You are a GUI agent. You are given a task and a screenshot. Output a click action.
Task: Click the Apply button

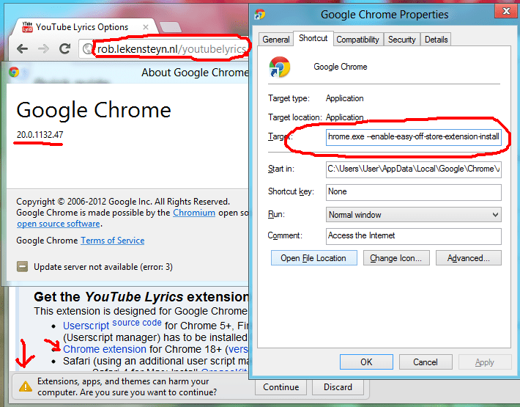point(485,362)
